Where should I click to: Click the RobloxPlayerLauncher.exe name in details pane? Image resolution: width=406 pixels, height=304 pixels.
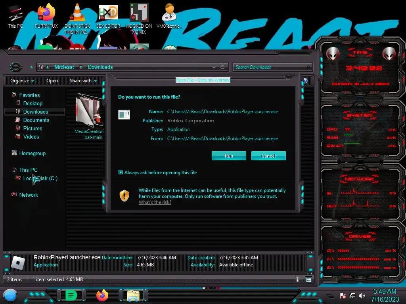tap(67, 257)
